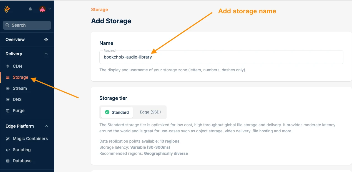The height and width of the screenshot is (172, 352).
Task: Open Magic Containers
Action: pyautogui.click(x=29, y=138)
